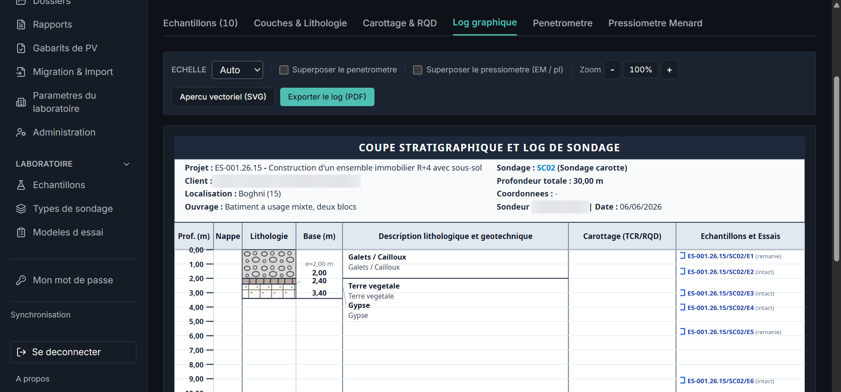Click the sample icon beside SC02/E1
The height and width of the screenshot is (392, 841).
tap(683, 256)
